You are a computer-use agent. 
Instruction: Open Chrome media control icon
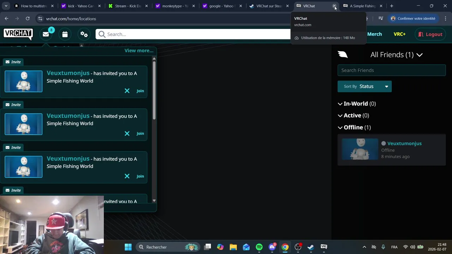381,19
